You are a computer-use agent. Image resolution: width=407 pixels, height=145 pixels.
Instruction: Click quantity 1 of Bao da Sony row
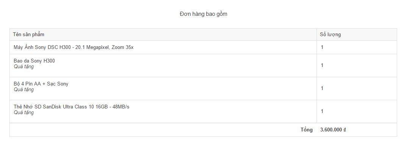[322, 65]
